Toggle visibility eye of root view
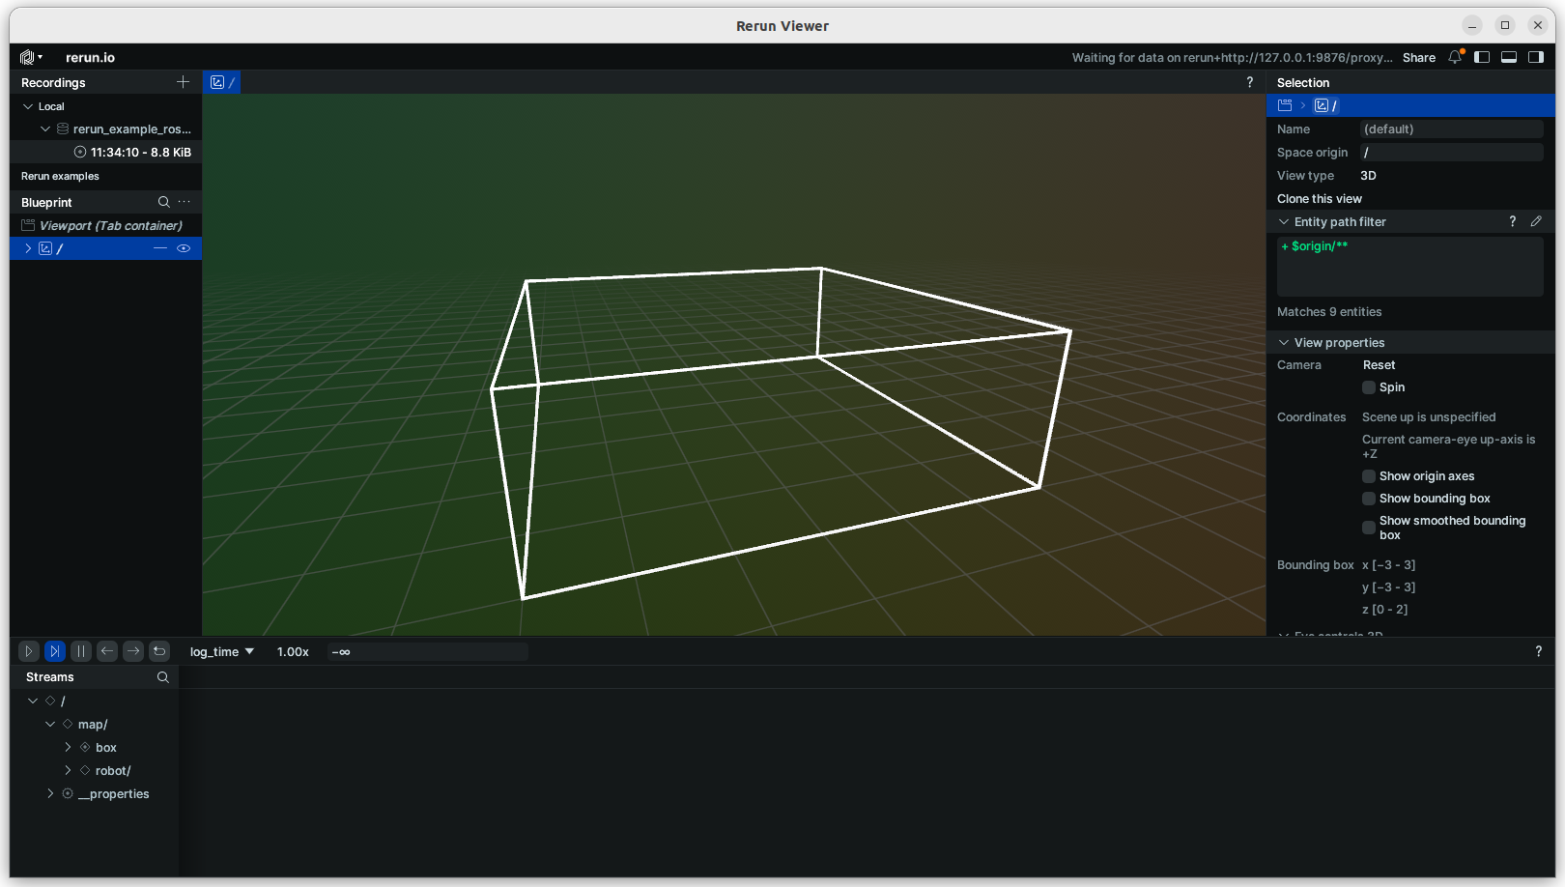Viewport: 1565px width, 887px height. pyautogui.click(x=184, y=249)
